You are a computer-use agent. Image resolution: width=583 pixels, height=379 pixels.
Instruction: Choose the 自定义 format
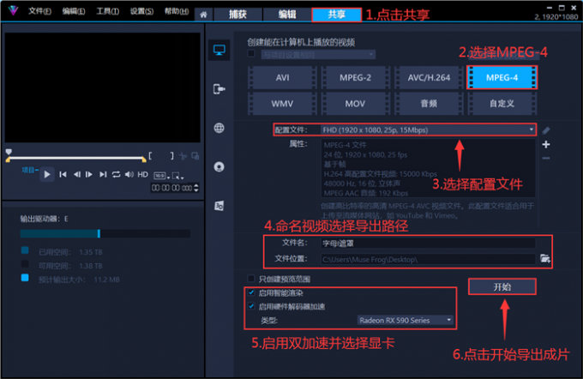click(502, 104)
